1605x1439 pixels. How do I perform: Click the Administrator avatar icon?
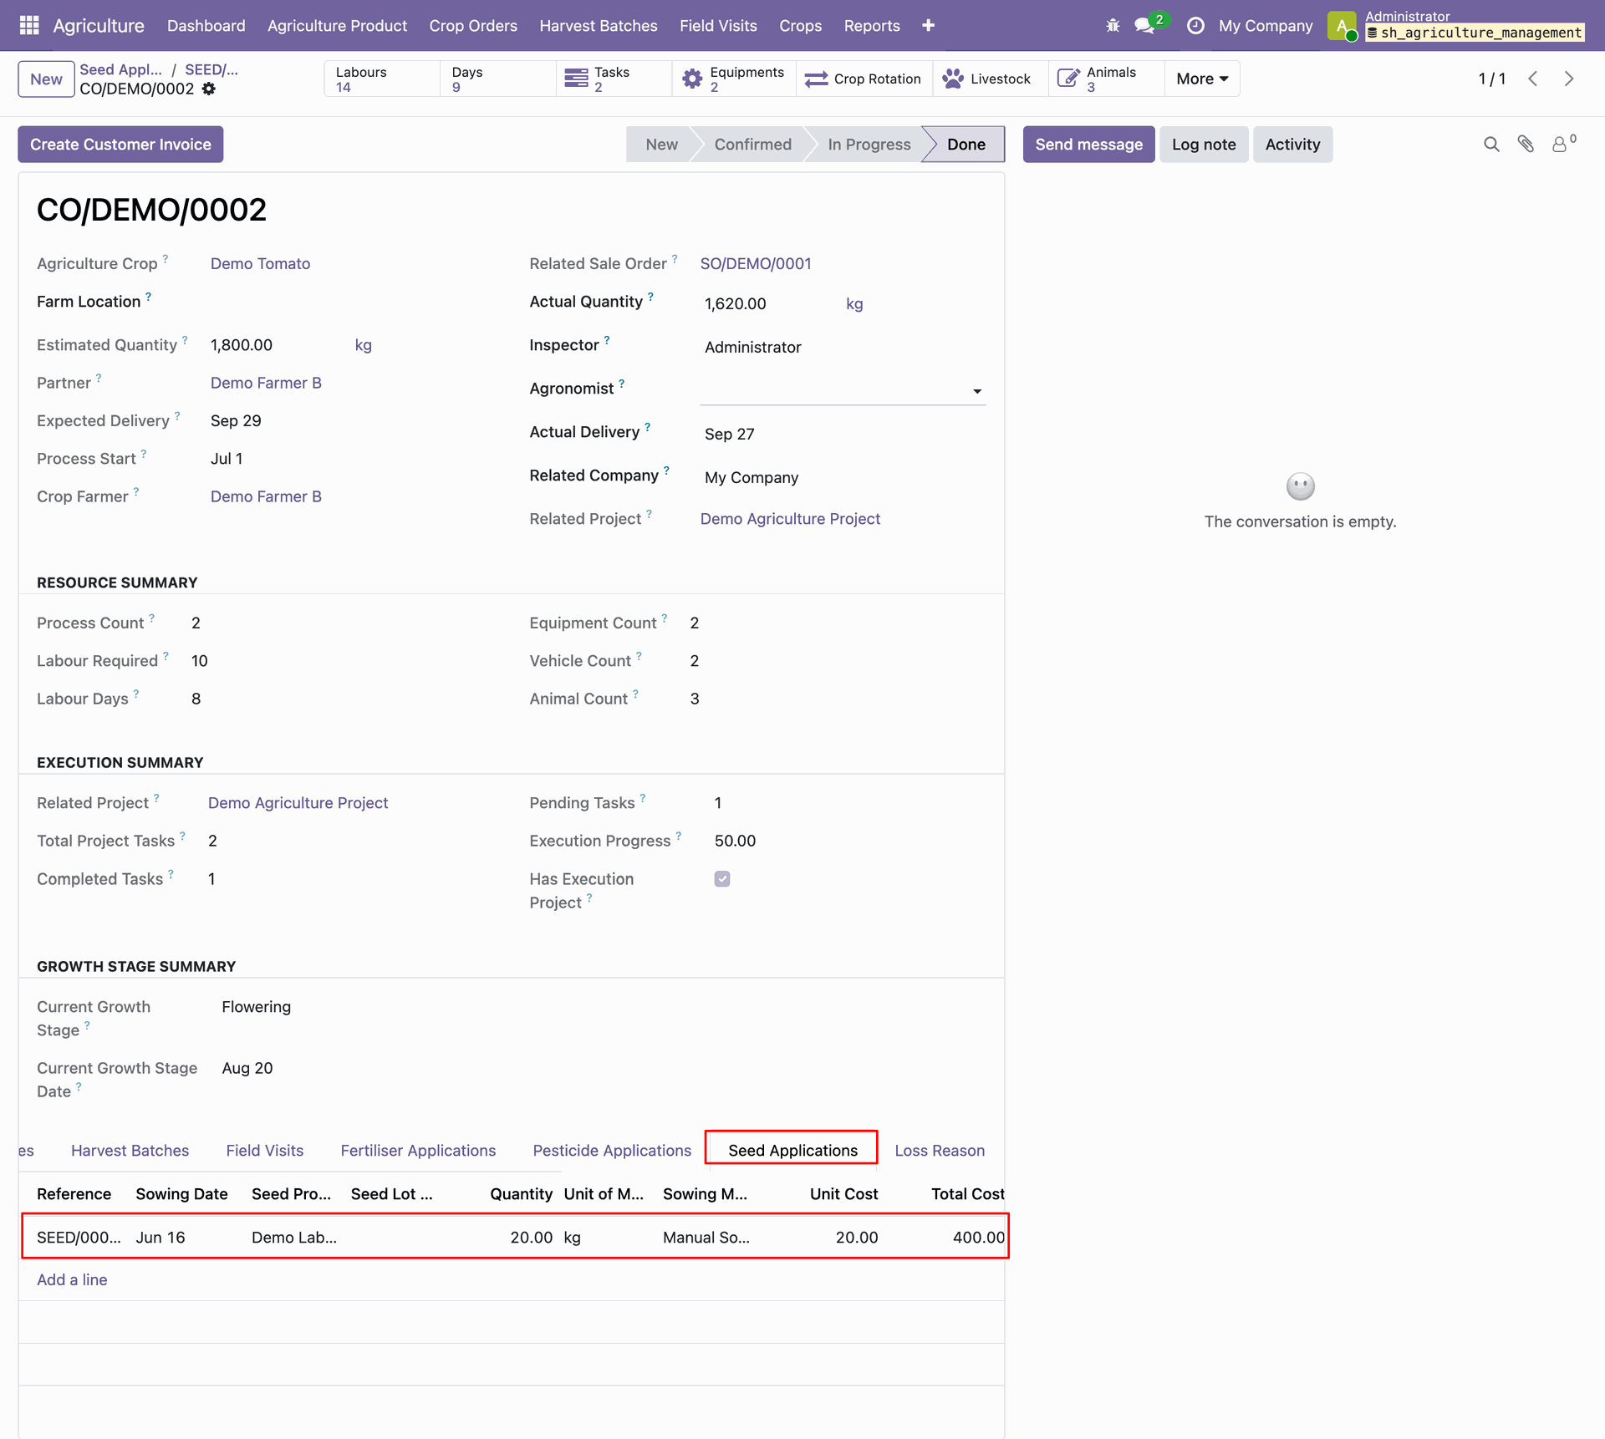(x=1342, y=26)
